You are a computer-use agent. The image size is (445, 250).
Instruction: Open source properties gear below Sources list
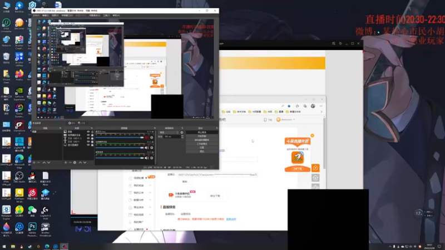click(75, 162)
